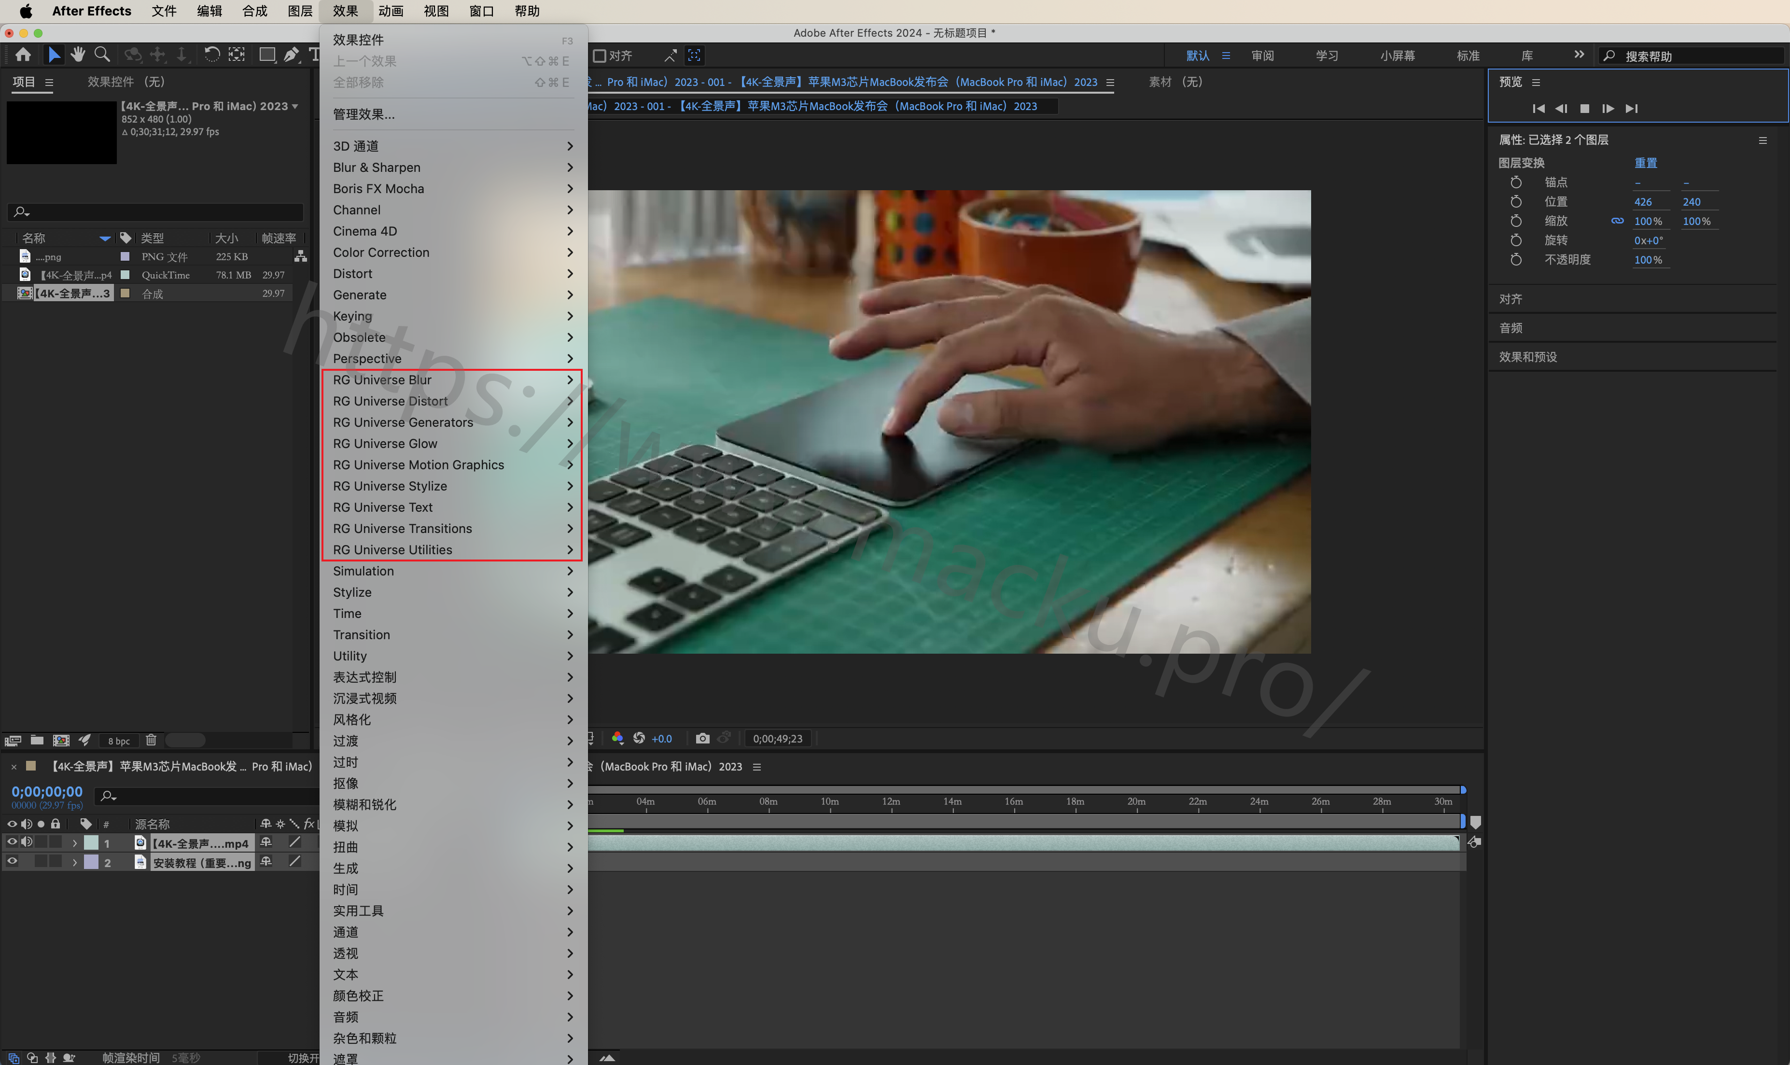Enable the 对齐 snapping checkbox

(x=600, y=55)
